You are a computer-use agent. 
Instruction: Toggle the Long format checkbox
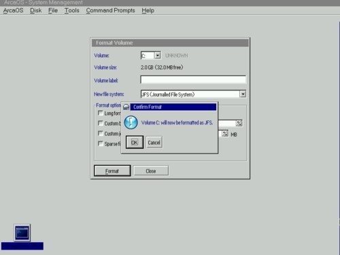(101, 113)
